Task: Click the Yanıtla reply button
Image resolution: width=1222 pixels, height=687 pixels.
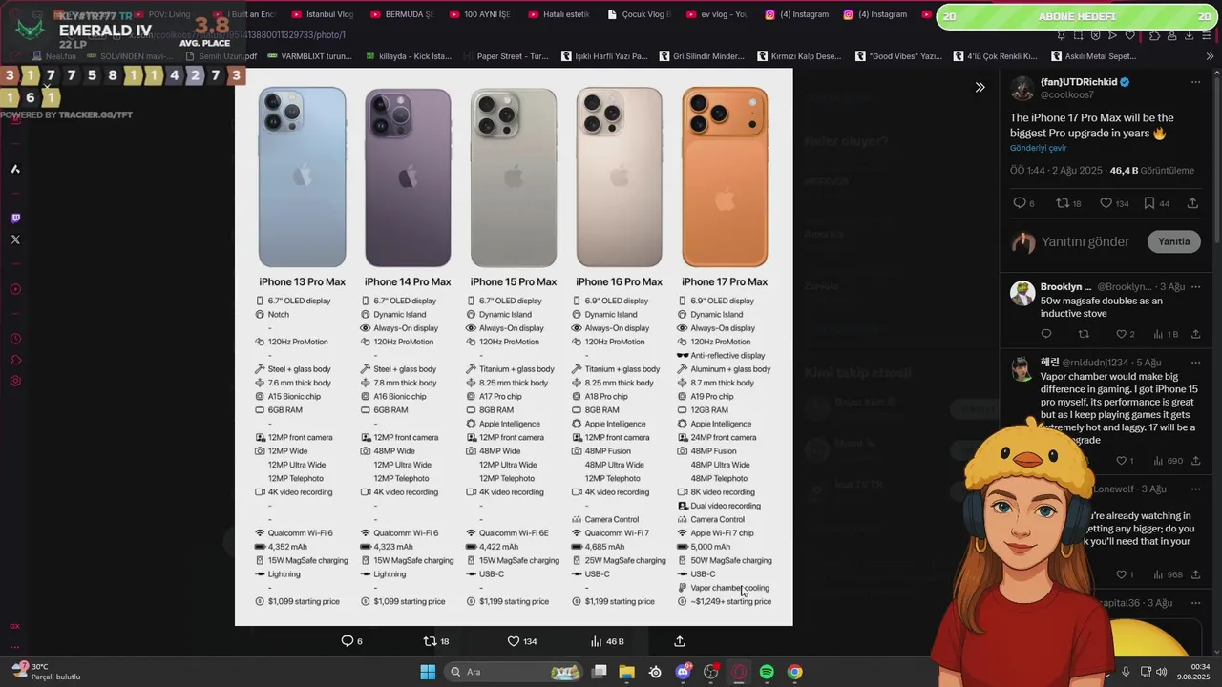Action: (1173, 241)
